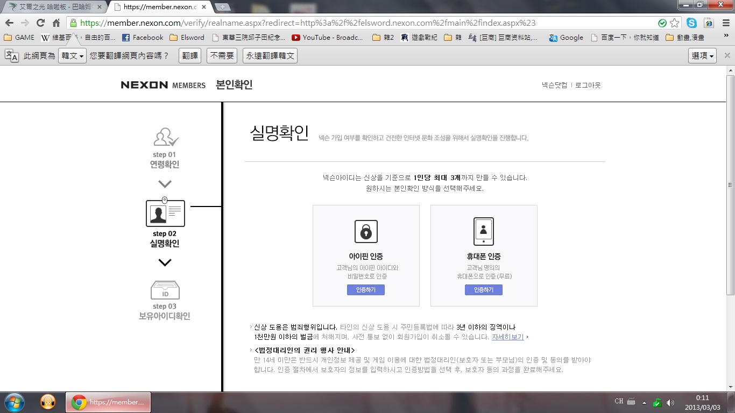Expand the Elsword bookmark folder
The height and width of the screenshot is (413, 735).
tap(187, 38)
